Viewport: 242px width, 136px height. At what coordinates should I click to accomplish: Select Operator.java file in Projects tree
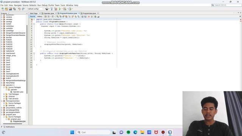[18, 92]
